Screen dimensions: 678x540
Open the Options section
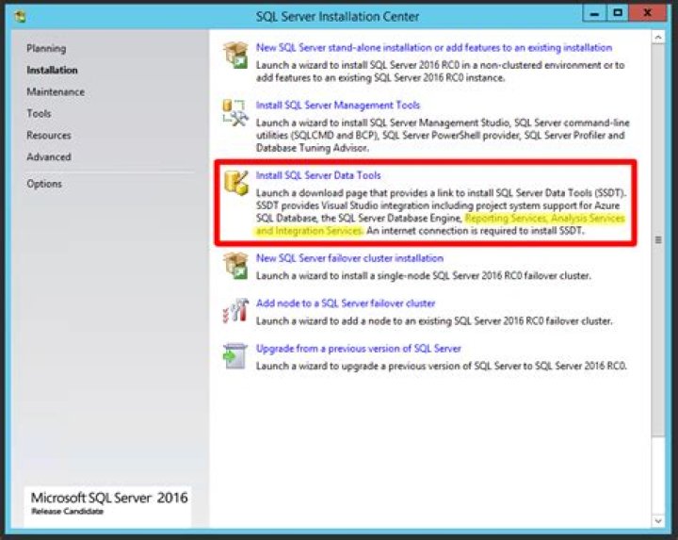[44, 184]
